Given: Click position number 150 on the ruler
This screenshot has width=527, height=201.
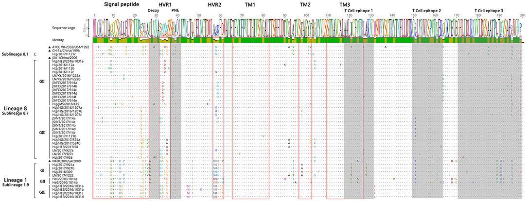Looking at the screenshot, I should click(414, 16).
